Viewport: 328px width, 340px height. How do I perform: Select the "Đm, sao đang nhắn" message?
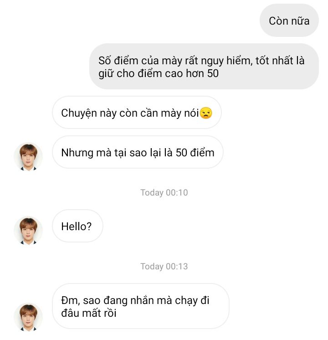click(x=140, y=307)
